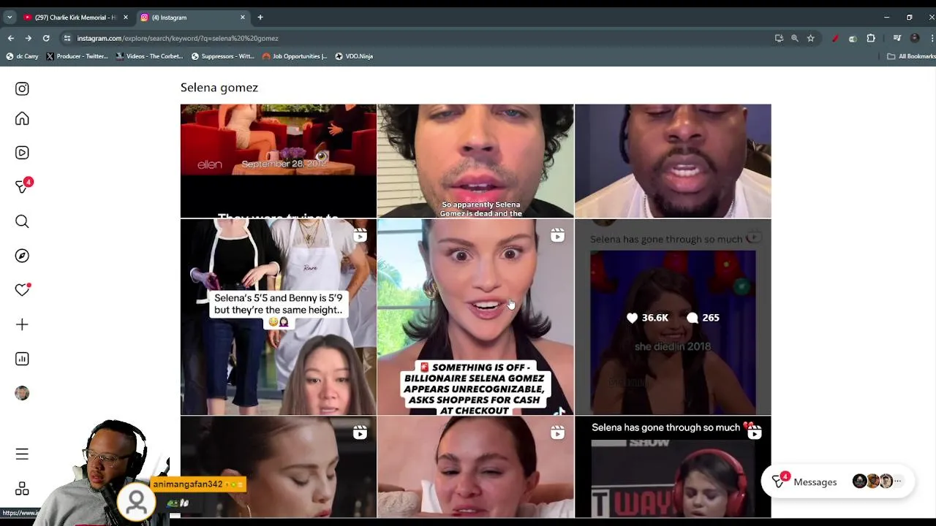
Task: Open the browser Extensions puzzle icon
Action: point(870,38)
